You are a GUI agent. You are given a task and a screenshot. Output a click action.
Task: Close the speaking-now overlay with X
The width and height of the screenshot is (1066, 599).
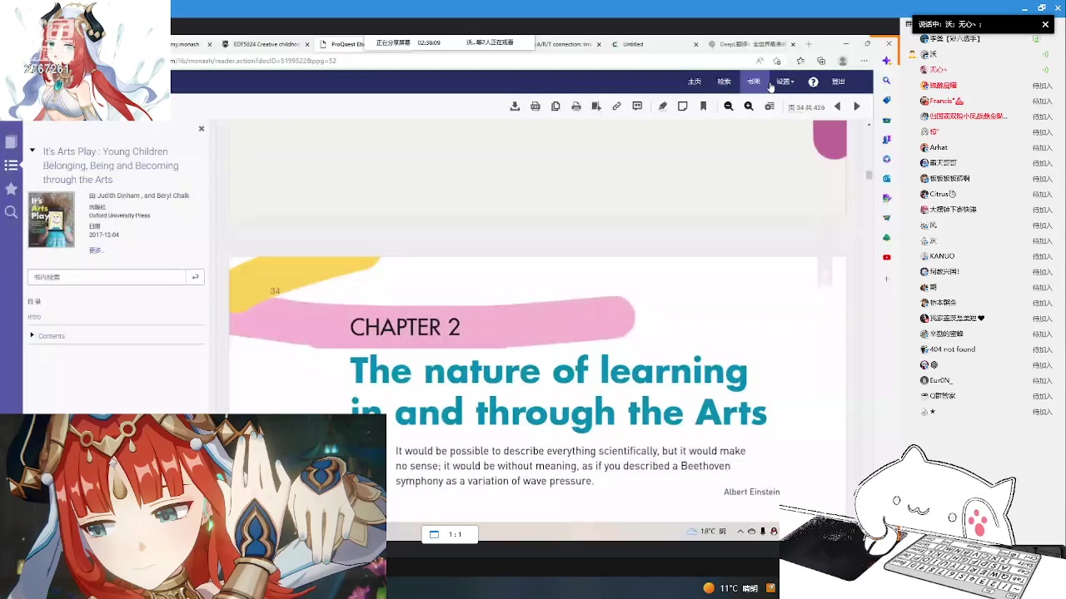click(1045, 25)
